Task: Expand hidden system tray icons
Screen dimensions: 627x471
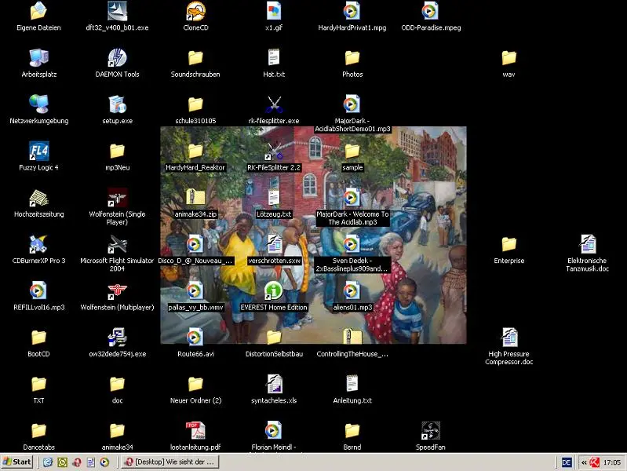Action: tap(584, 462)
